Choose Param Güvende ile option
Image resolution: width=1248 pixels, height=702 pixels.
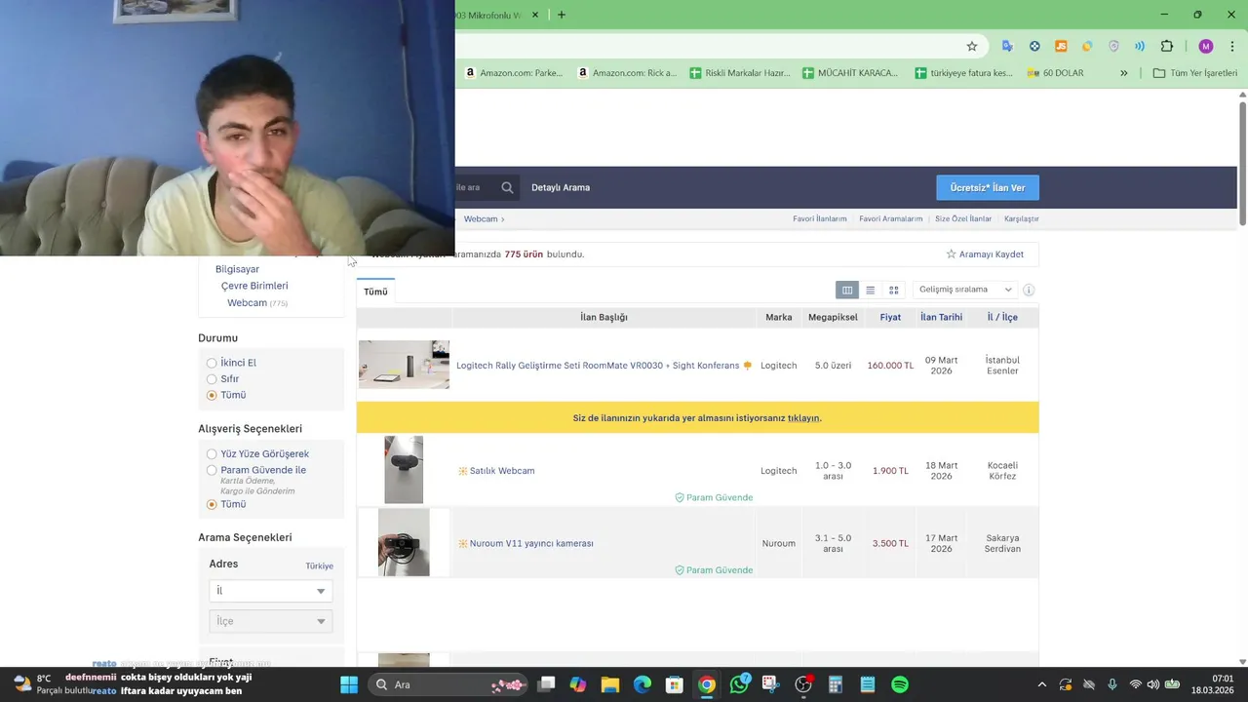(x=212, y=470)
